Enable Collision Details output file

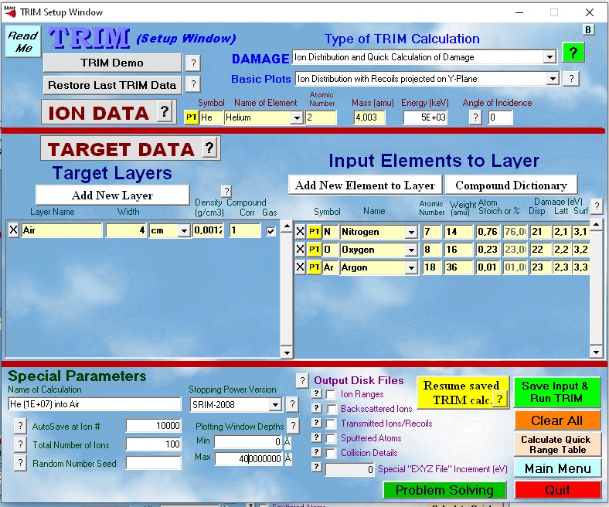(331, 453)
